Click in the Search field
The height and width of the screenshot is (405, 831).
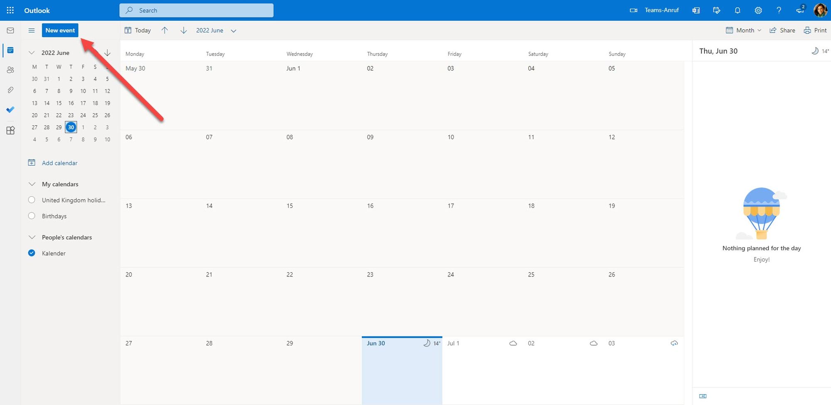pyautogui.click(x=197, y=10)
